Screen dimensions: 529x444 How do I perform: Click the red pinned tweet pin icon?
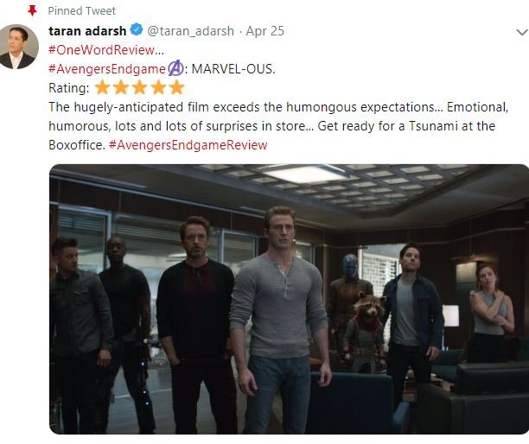pyautogui.click(x=32, y=10)
